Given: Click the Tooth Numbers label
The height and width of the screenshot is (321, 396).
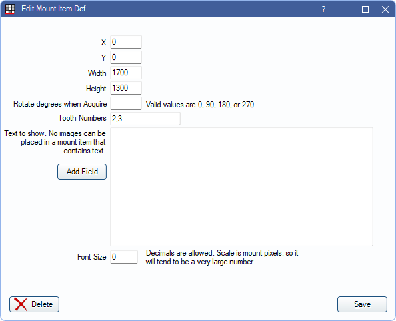Looking at the screenshot, I should pos(82,118).
